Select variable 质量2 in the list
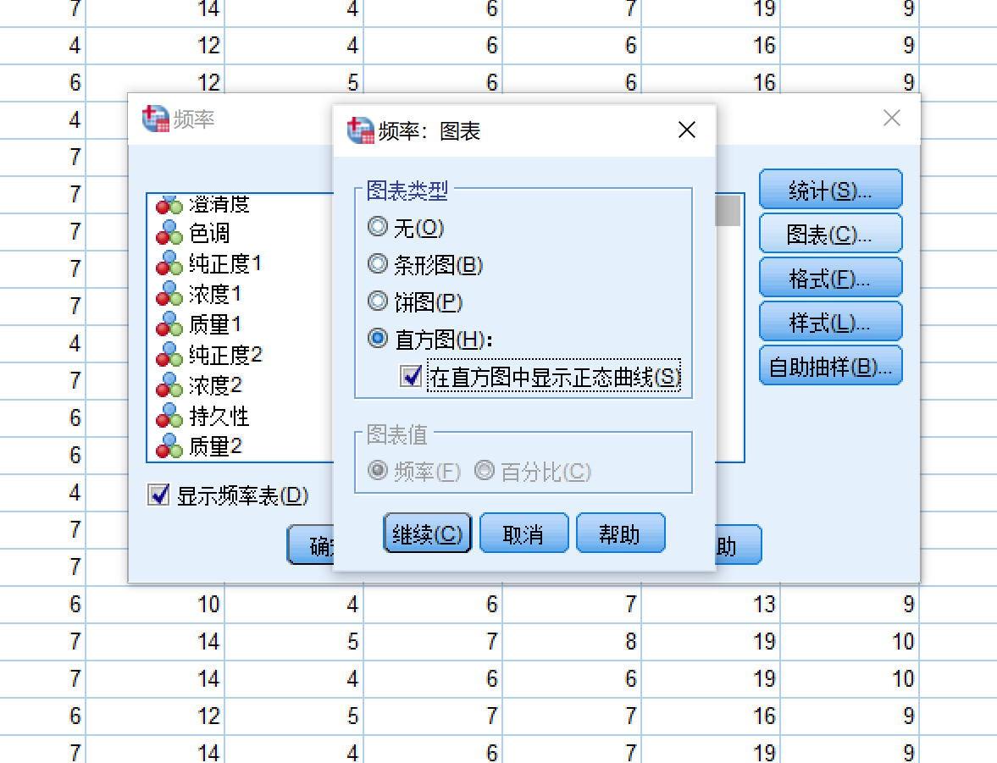Image resolution: width=997 pixels, height=763 pixels. click(215, 446)
